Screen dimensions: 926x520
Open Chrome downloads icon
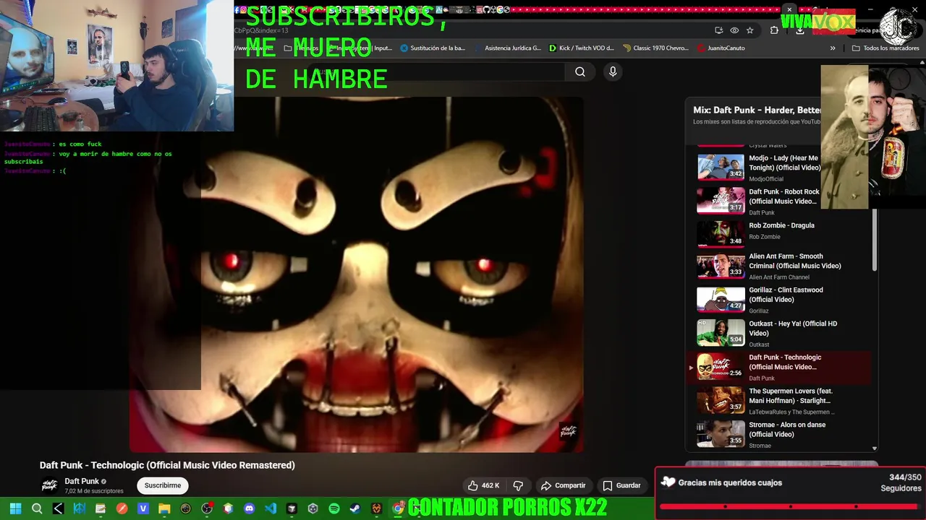click(799, 30)
